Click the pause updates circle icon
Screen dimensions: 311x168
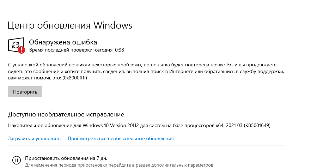(16, 160)
